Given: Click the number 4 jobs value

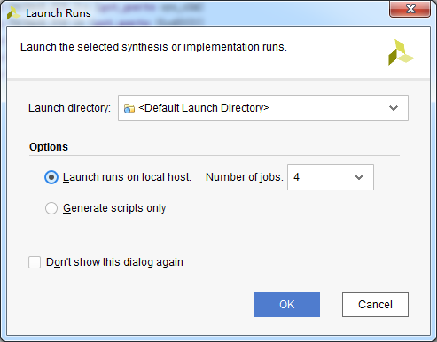Looking at the screenshot, I should click(x=296, y=177).
